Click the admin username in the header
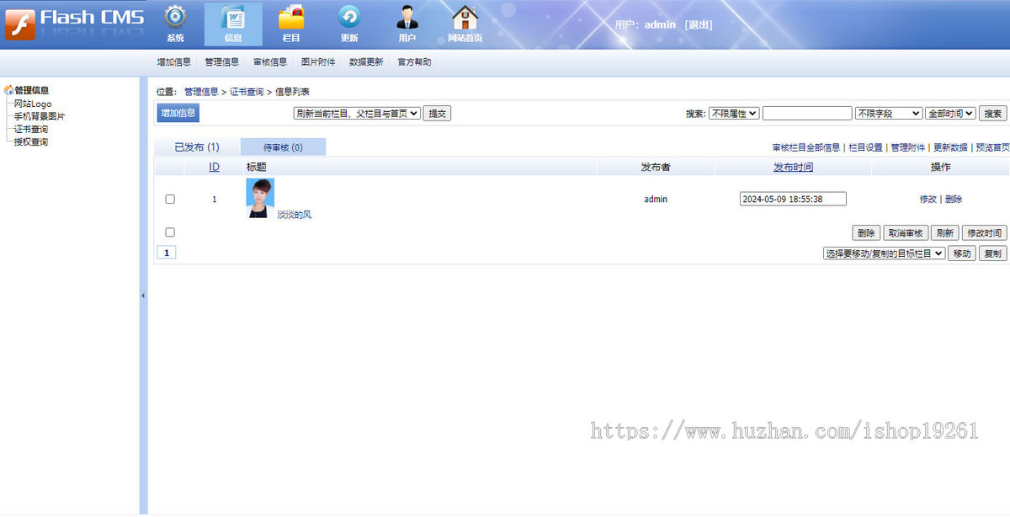Viewport: 1010px width, 517px height. (x=660, y=24)
